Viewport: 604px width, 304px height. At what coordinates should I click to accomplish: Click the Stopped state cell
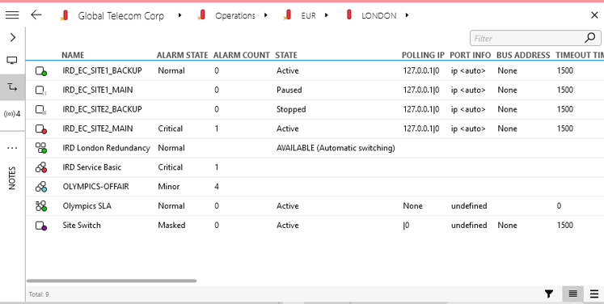[291, 109]
